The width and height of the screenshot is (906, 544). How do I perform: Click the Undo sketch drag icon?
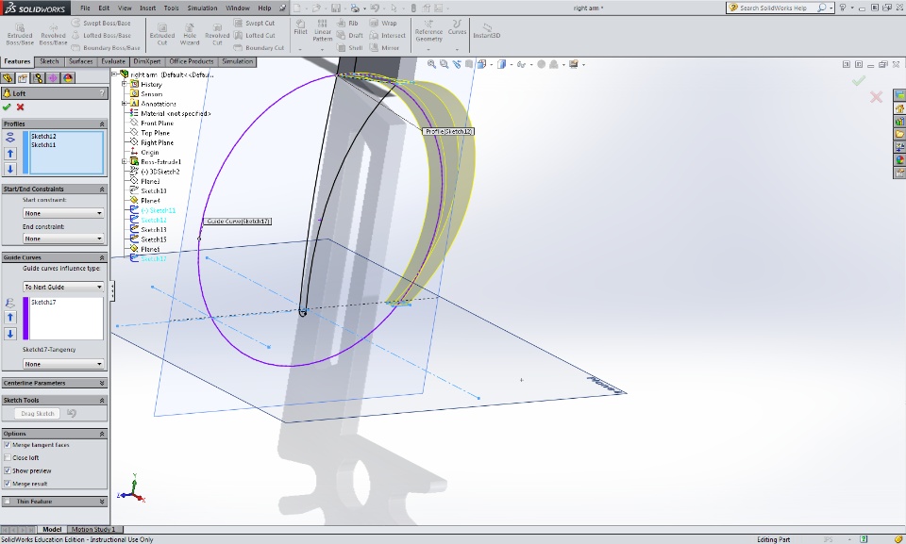(x=72, y=413)
